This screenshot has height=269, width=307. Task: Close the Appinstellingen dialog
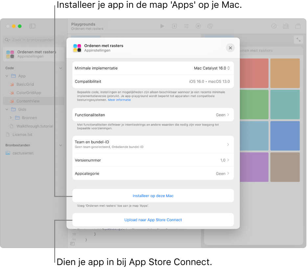[x=230, y=48]
